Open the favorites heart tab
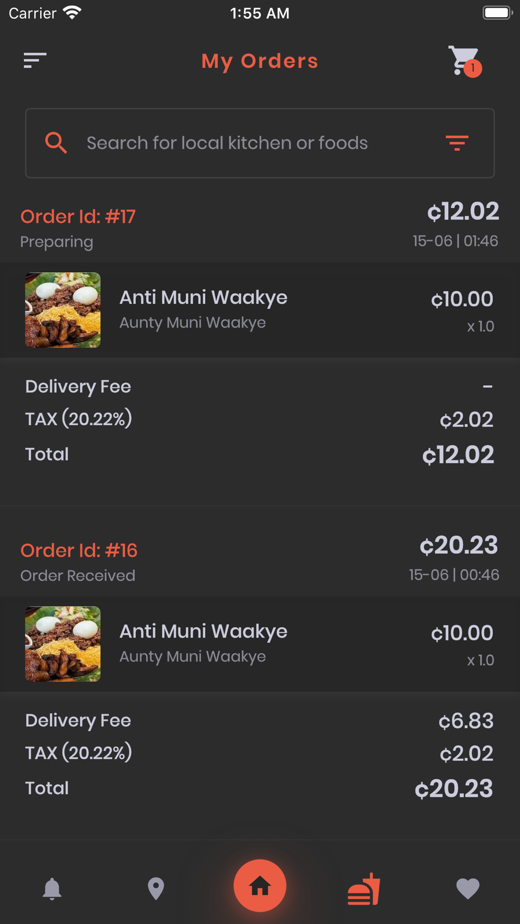The height and width of the screenshot is (924, 520). (x=468, y=889)
